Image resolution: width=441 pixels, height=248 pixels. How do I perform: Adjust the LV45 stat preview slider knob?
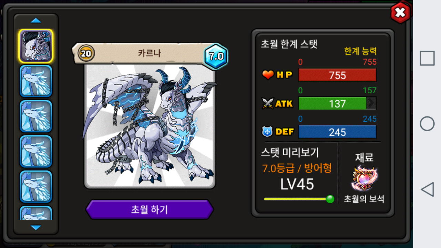330,199
